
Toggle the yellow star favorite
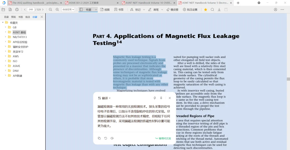point(205,10)
